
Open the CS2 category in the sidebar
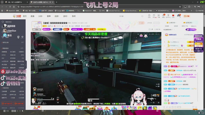[x=23, y=58]
